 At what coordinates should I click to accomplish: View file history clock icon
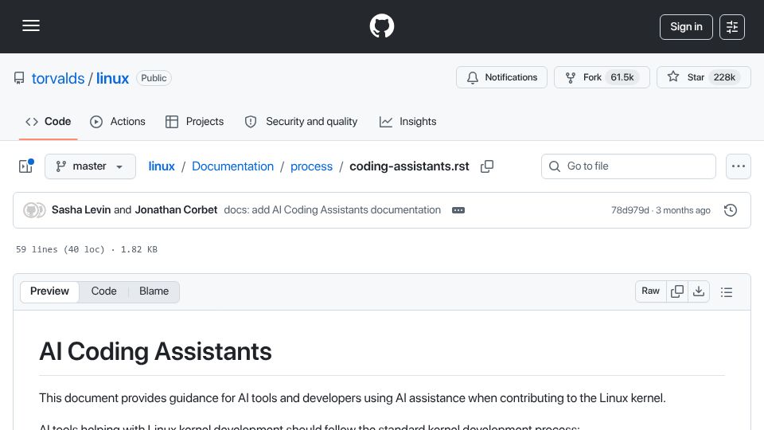click(x=731, y=210)
